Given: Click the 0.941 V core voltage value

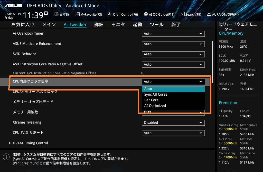Looking at the screenshot, I should tap(245, 61).
